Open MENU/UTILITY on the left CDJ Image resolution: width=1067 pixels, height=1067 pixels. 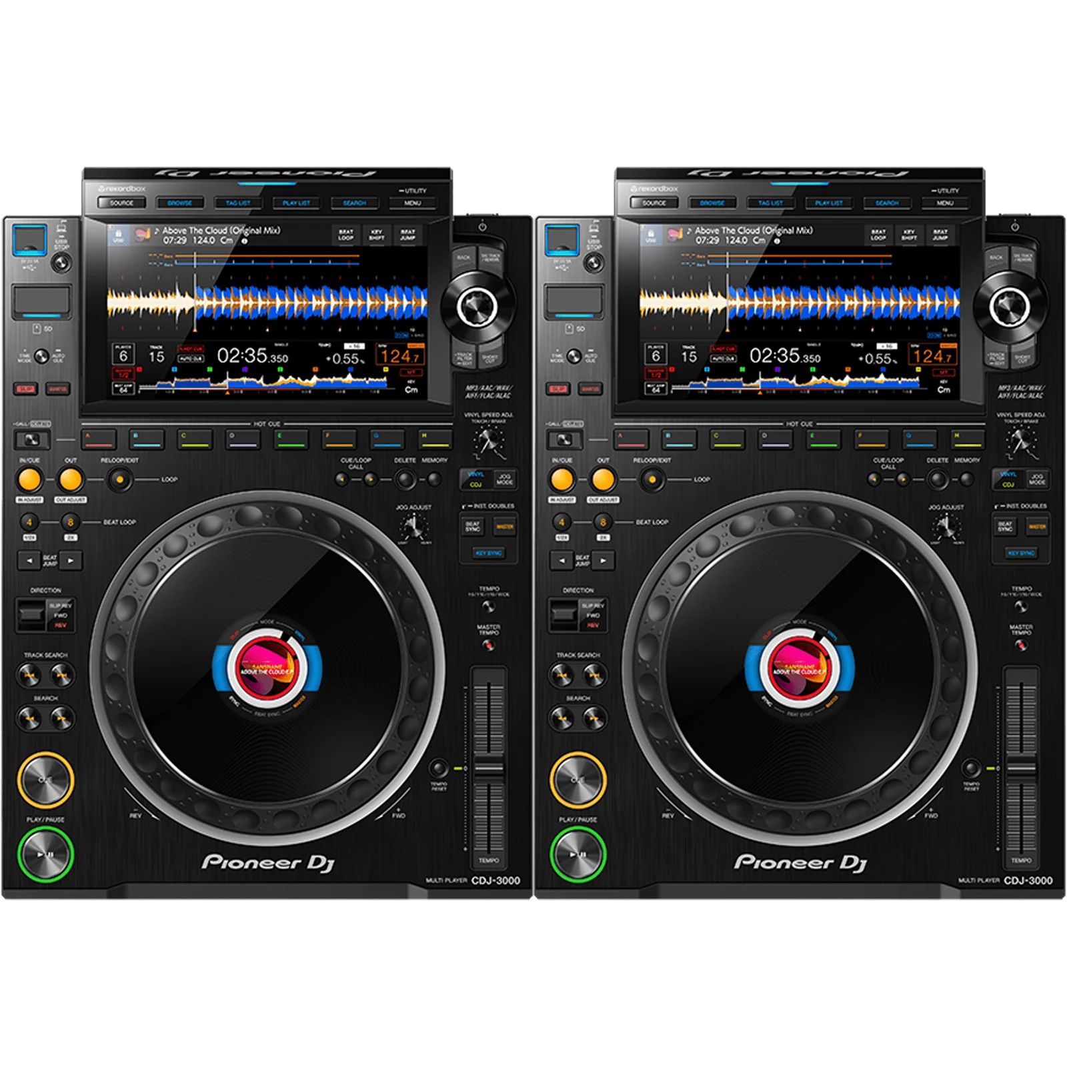click(412, 203)
